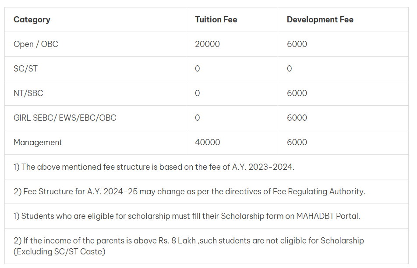Click the NT/SBC row label
The image size is (417, 268).
[28, 93]
